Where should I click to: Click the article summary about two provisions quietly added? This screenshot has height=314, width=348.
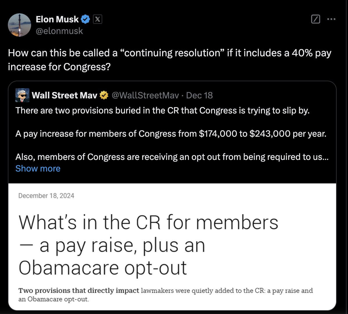point(166,295)
